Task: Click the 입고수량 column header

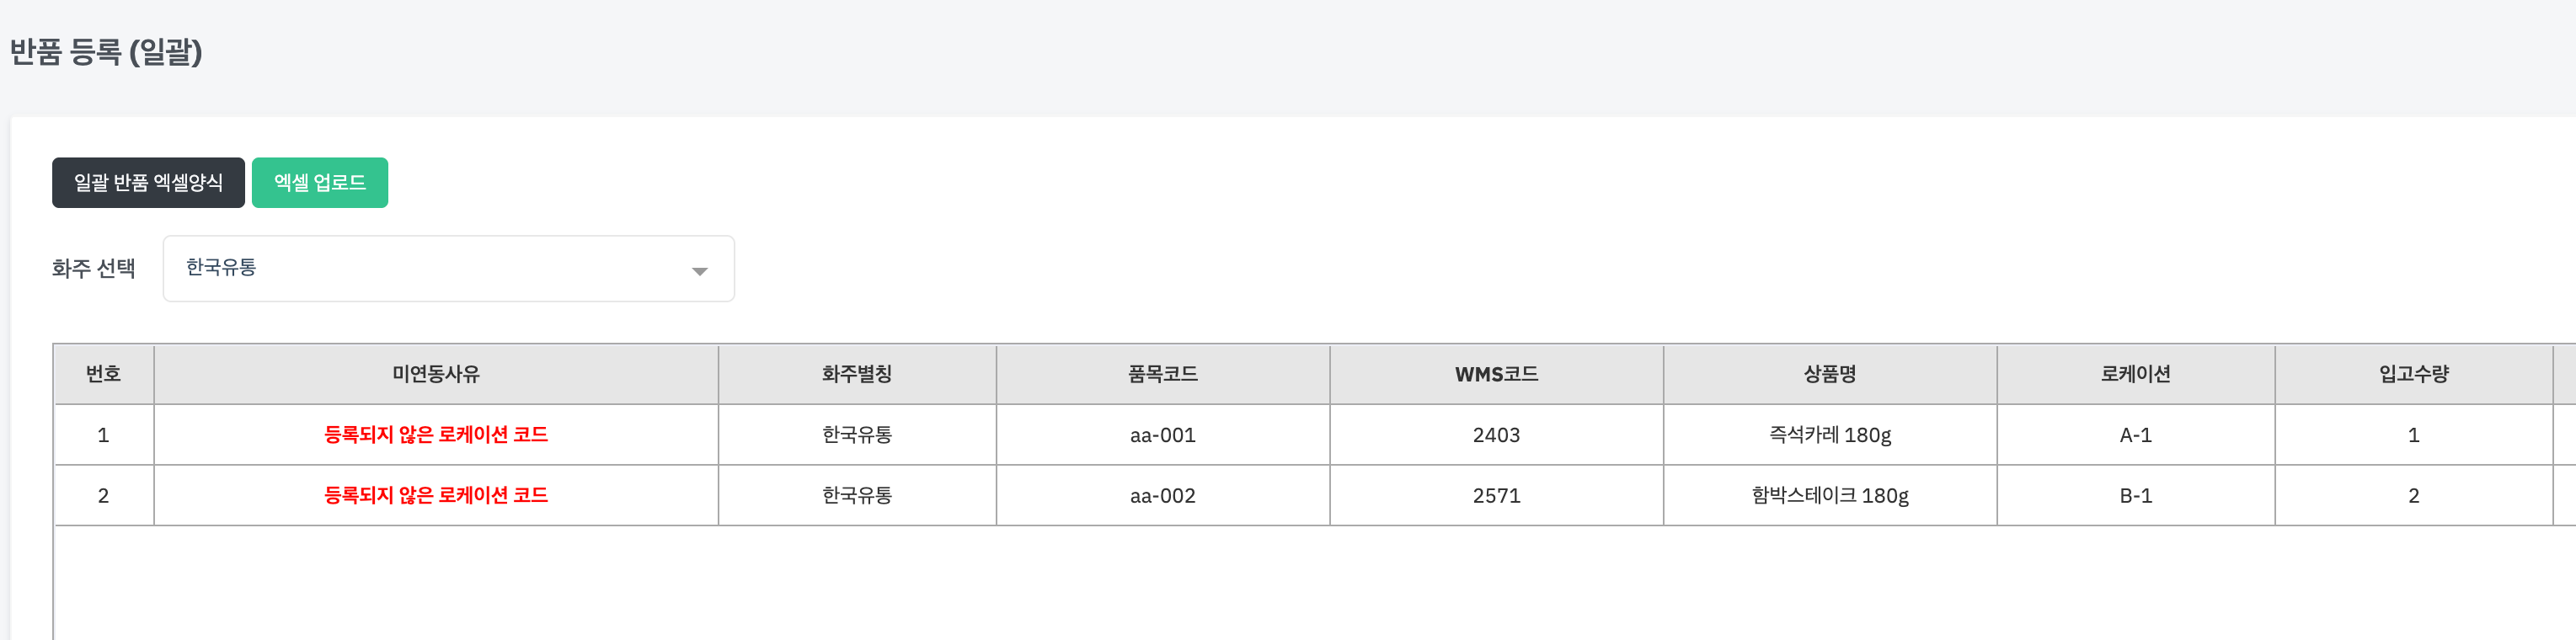Action: click(2413, 374)
